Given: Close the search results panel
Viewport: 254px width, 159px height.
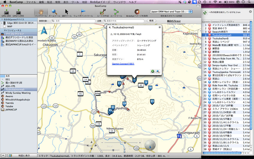Looking at the screenshot, I should (x=250, y=12).
